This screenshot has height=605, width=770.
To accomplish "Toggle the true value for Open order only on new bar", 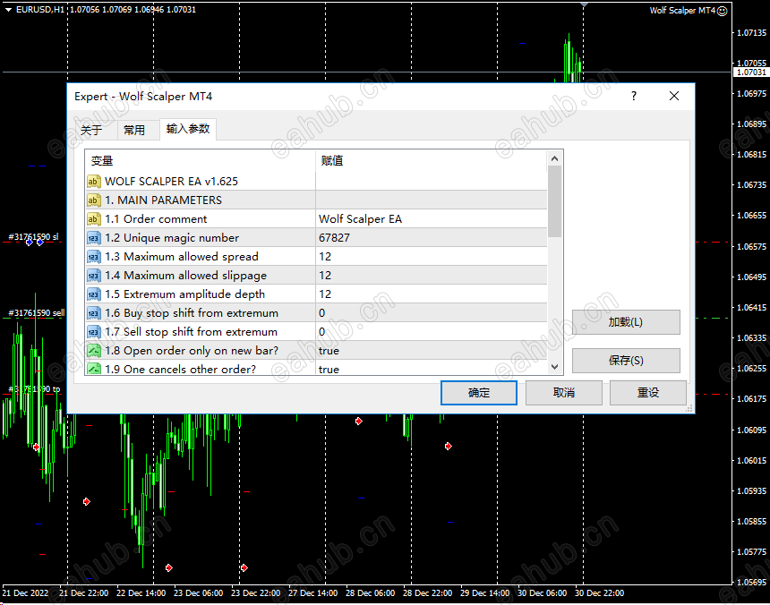I will pos(329,351).
